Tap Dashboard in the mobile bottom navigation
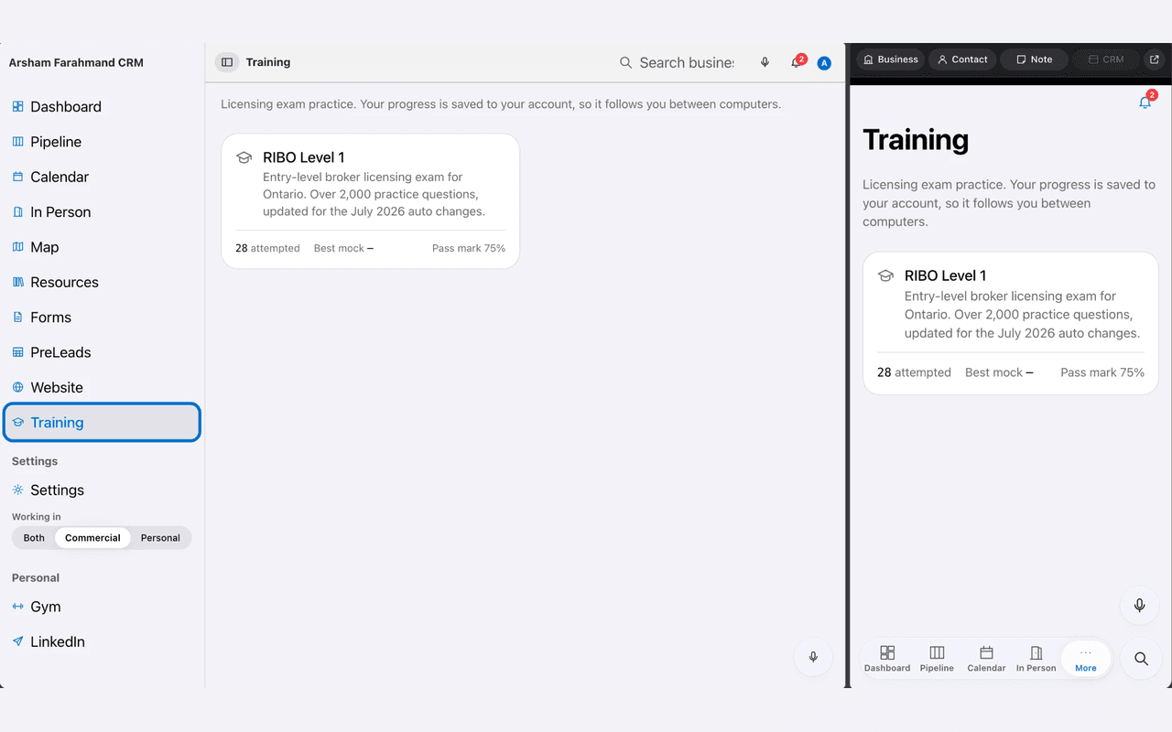This screenshot has width=1172, height=732. pyautogui.click(x=887, y=659)
